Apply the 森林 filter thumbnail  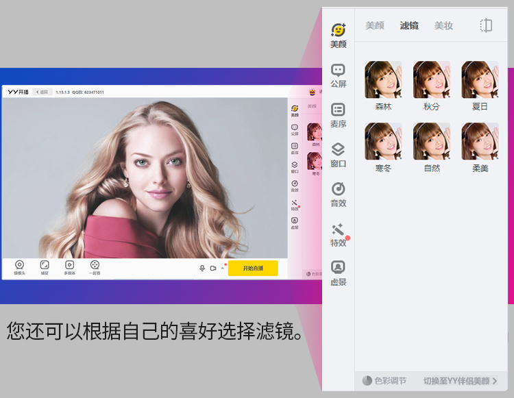tap(383, 86)
